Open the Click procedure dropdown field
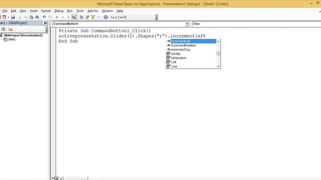This screenshot has width=321, height=180. click(256, 24)
